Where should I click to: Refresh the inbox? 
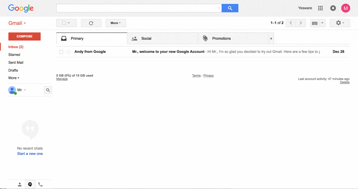[x=91, y=23]
